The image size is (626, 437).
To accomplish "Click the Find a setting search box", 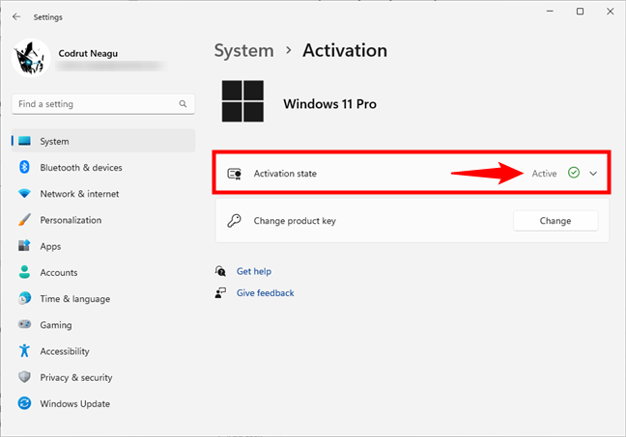I will coord(103,104).
